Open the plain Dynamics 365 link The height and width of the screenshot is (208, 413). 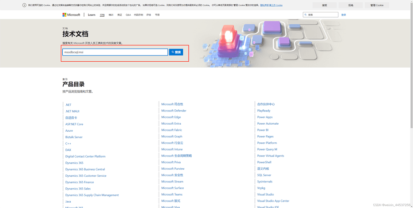[74, 163]
